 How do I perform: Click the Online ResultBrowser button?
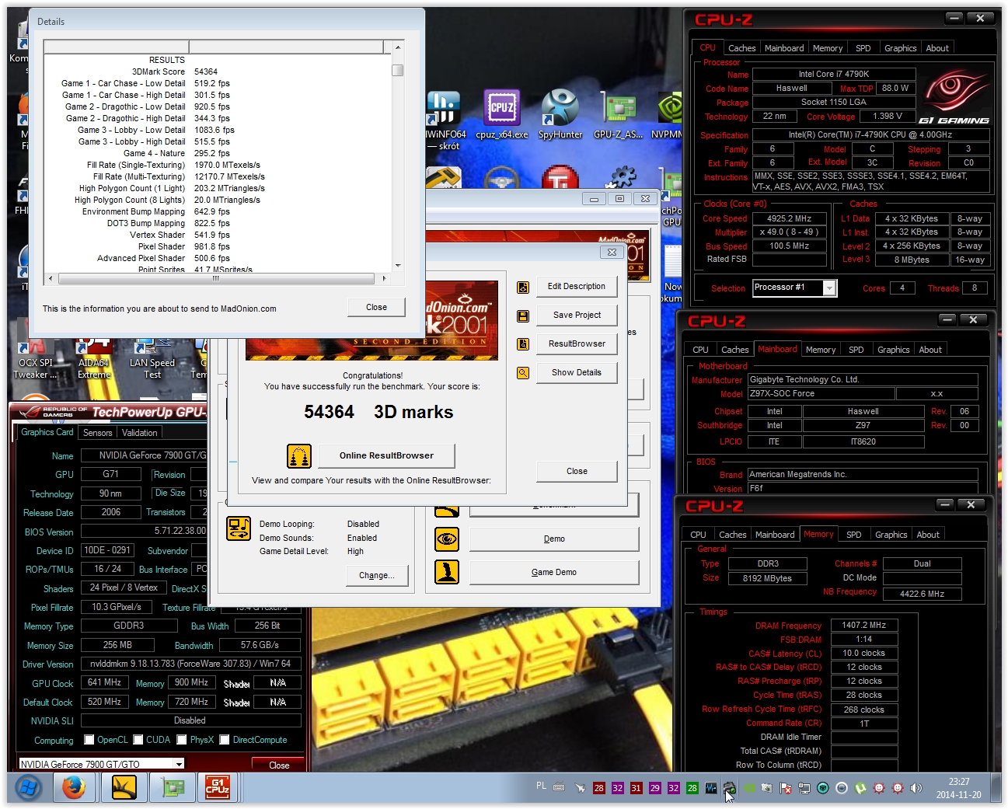pos(386,456)
